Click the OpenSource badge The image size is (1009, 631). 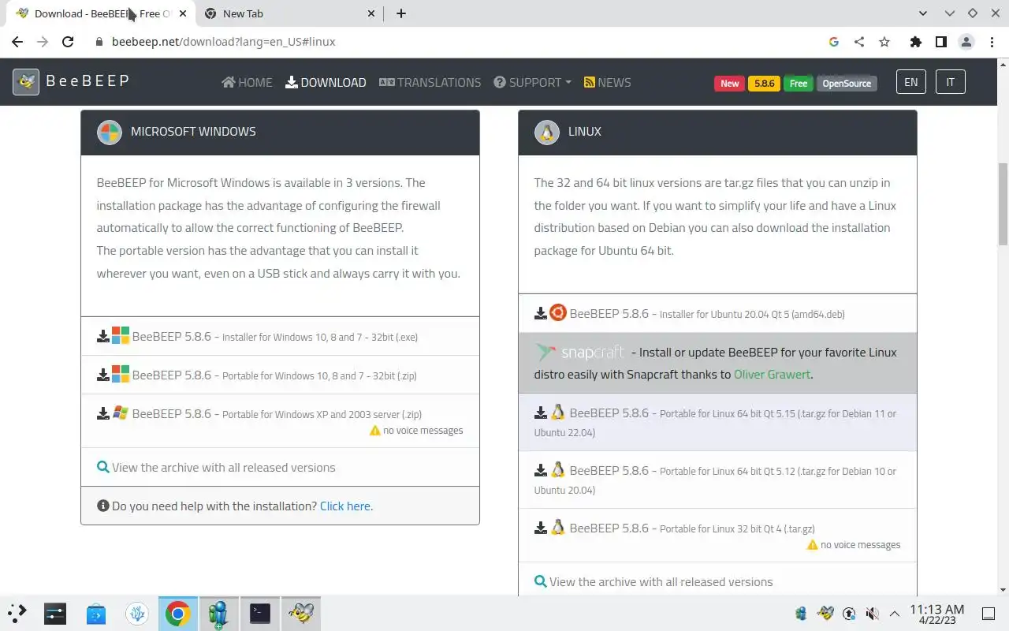(847, 84)
